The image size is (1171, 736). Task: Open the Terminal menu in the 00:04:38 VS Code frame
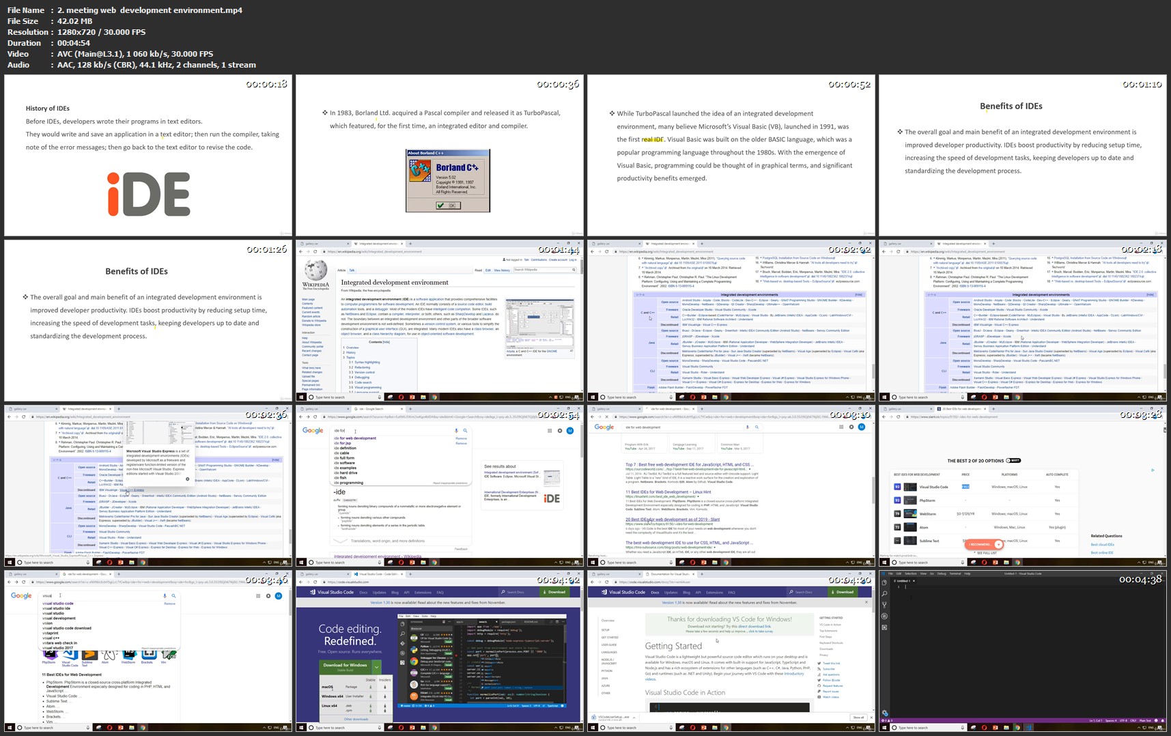[x=955, y=574]
